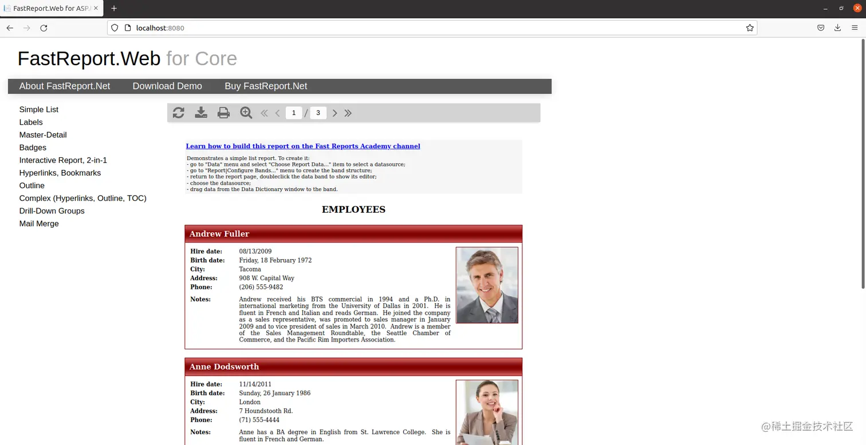Viewport: 866px width, 445px height.
Task: Click the Anne Dodsworth header band
Action: pos(353,367)
